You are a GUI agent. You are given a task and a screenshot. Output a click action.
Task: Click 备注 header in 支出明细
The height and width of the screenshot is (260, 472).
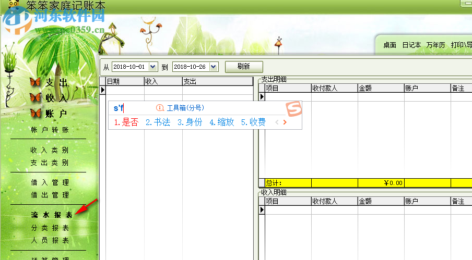462,88
